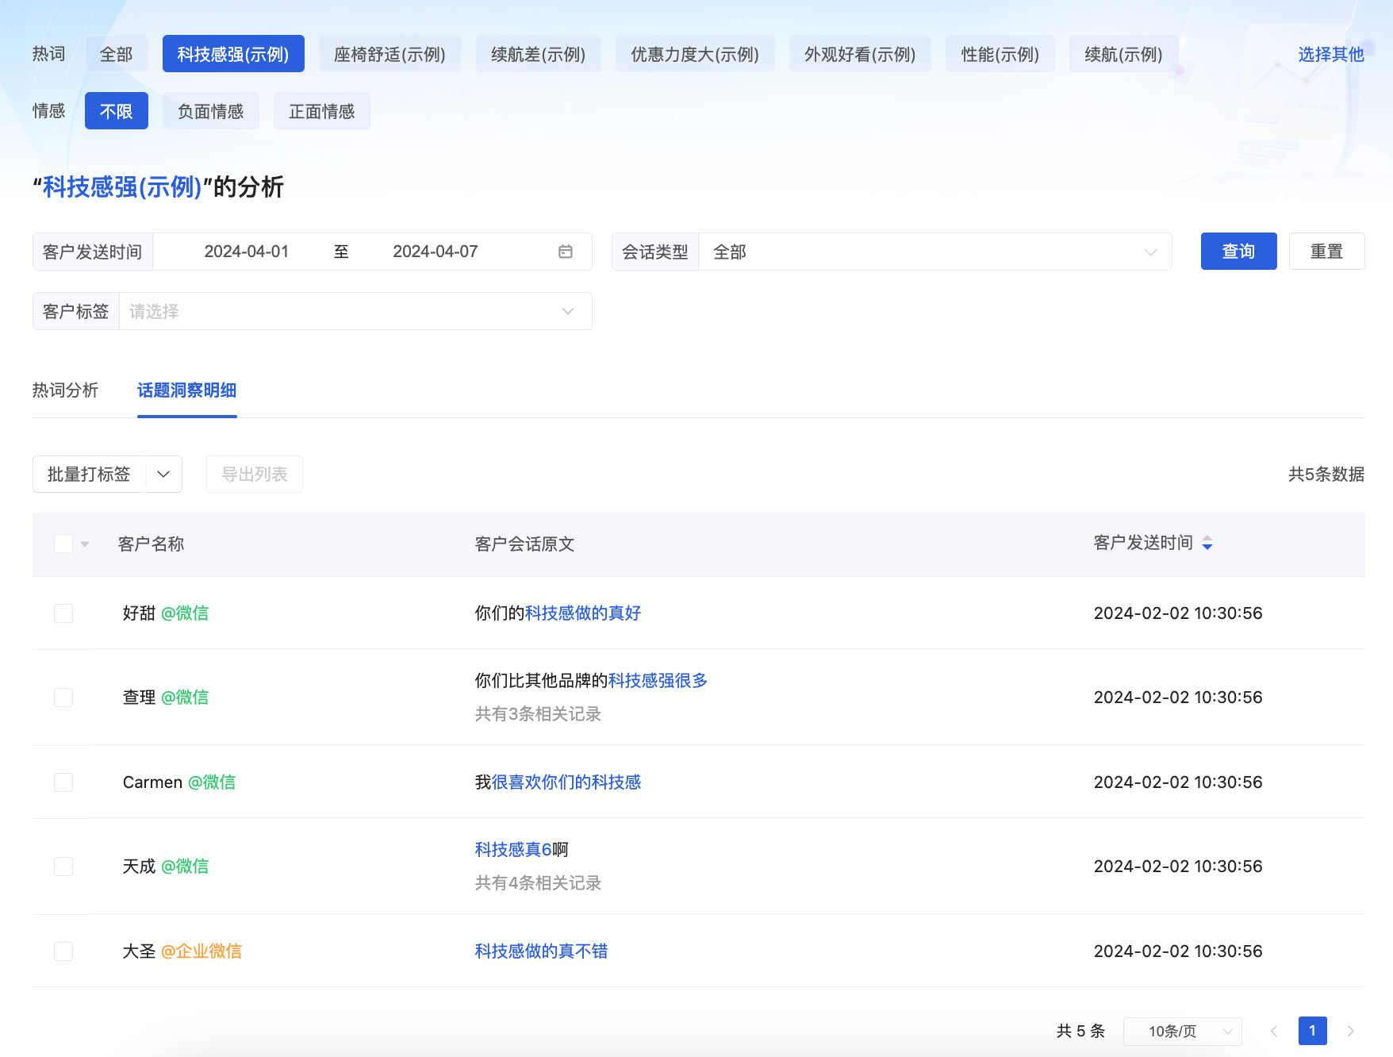Open 会话类型 dropdown
1393x1057 pixels.
pos(934,252)
